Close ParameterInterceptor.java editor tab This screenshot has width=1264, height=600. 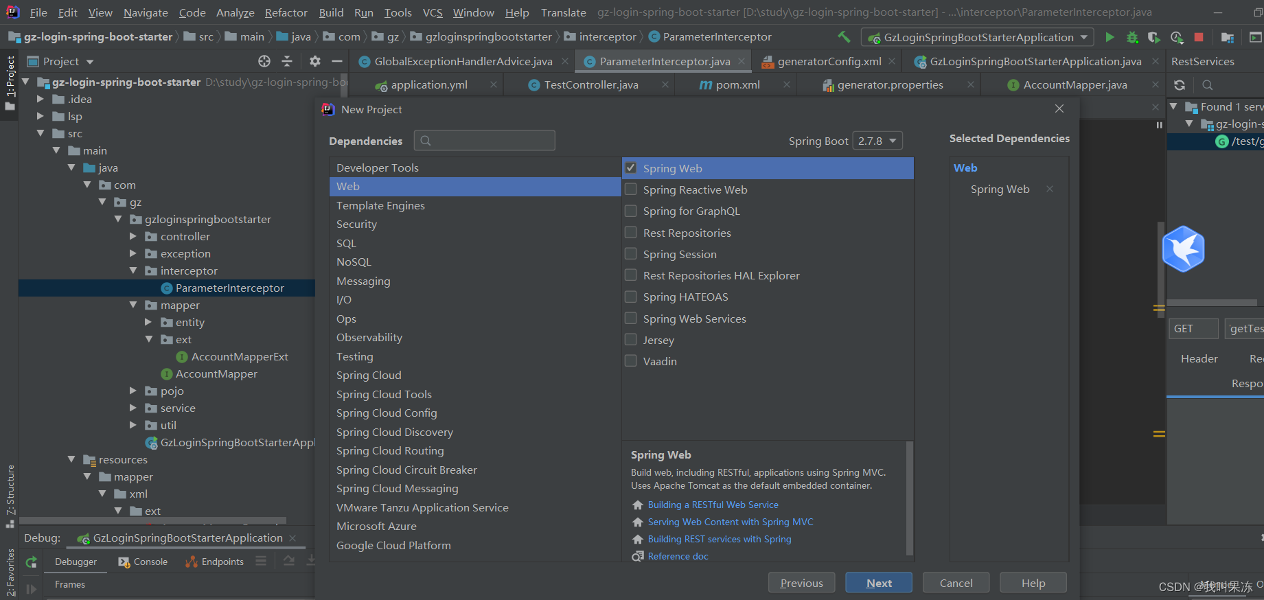(x=742, y=61)
